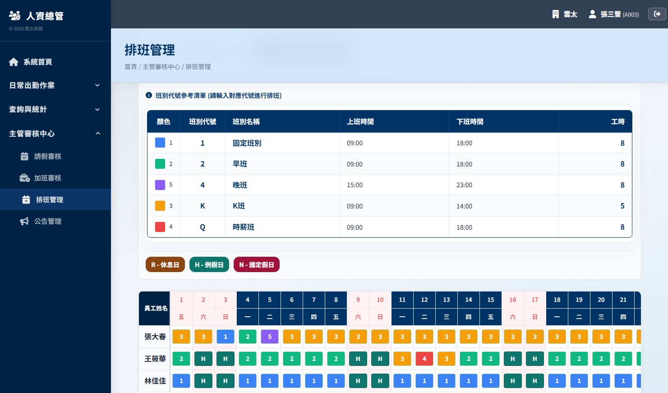Select the 排班管理 menu item
The height and width of the screenshot is (393, 668).
point(55,199)
